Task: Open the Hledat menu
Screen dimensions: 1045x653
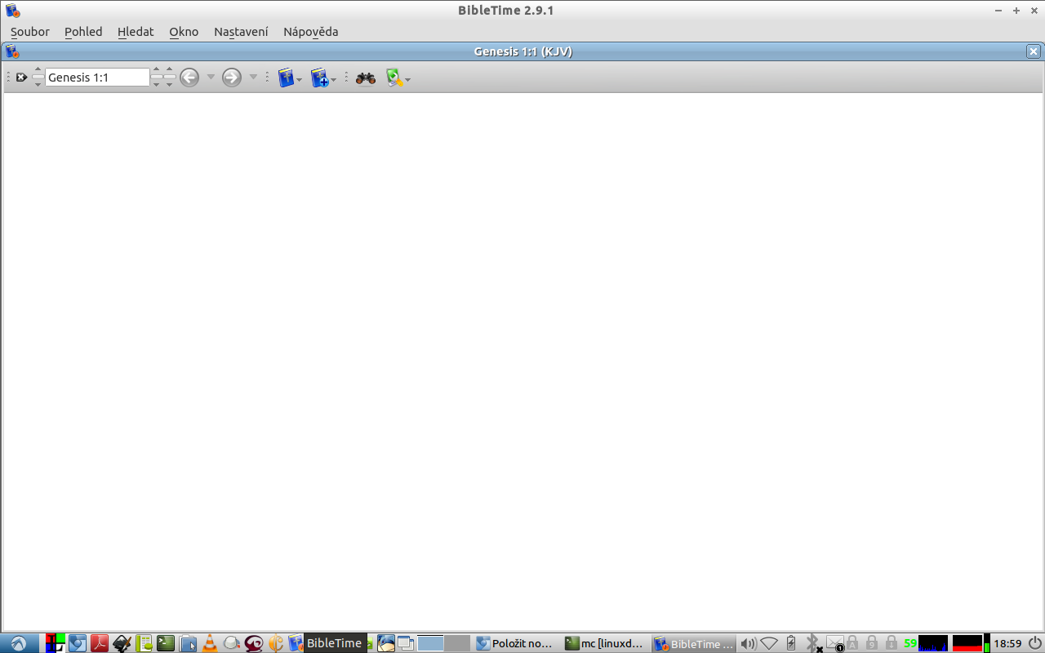Action: pyautogui.click(x=136, y=32)
